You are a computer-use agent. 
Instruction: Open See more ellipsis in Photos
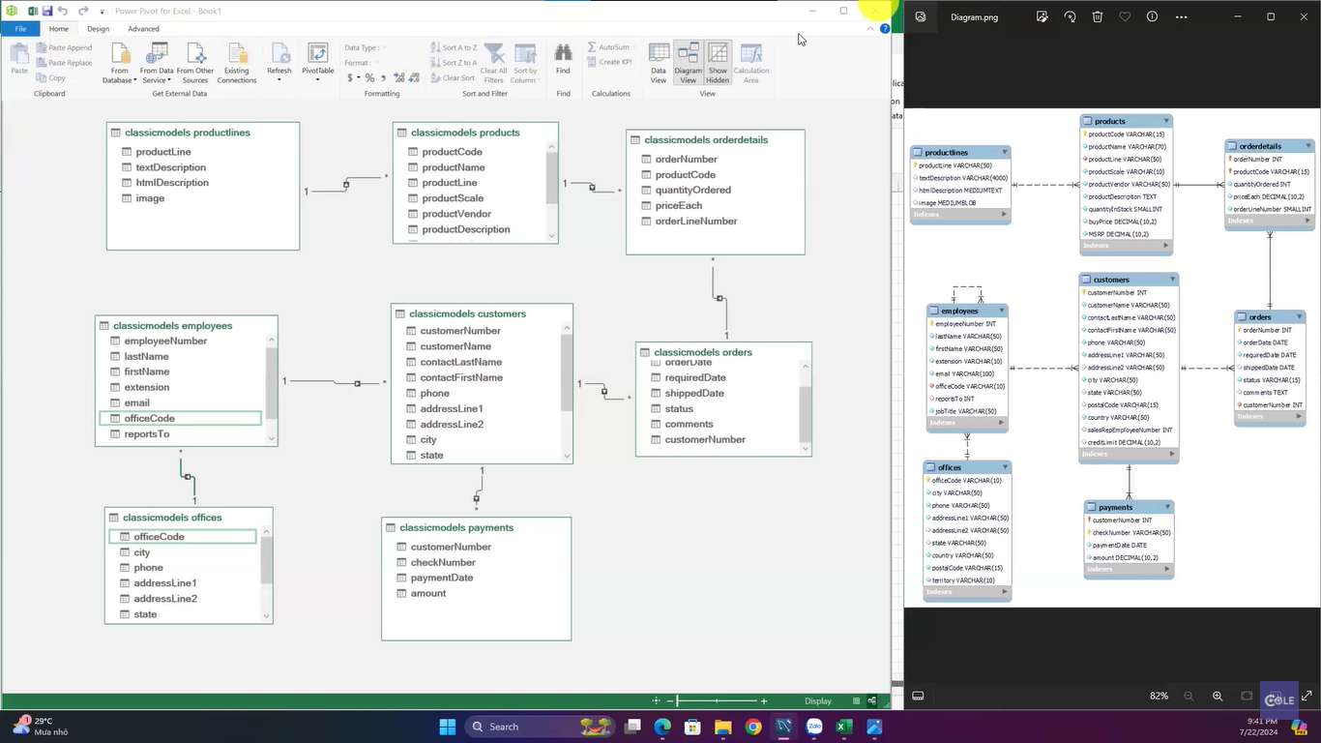point(1181,16)
